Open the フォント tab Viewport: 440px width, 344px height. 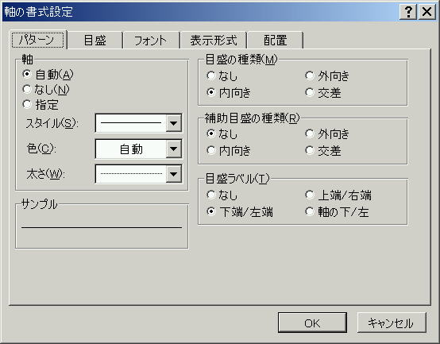click(x=151, y=41)
